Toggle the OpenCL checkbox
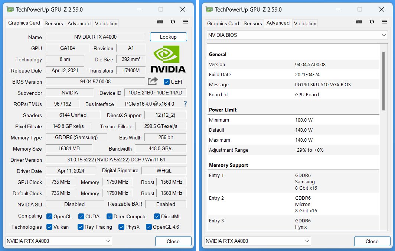395x251 pixels. tap(49, 216)
